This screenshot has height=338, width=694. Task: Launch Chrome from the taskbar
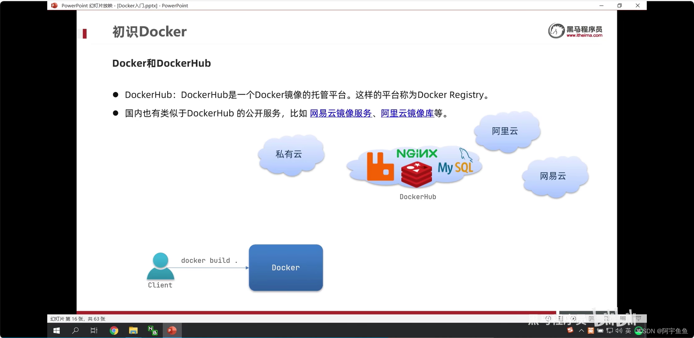(x=114, y=331)
